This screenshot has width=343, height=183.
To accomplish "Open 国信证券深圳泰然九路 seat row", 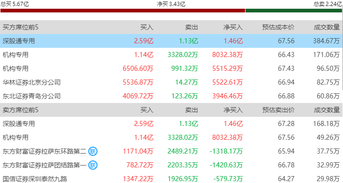I will coord(171,178).
